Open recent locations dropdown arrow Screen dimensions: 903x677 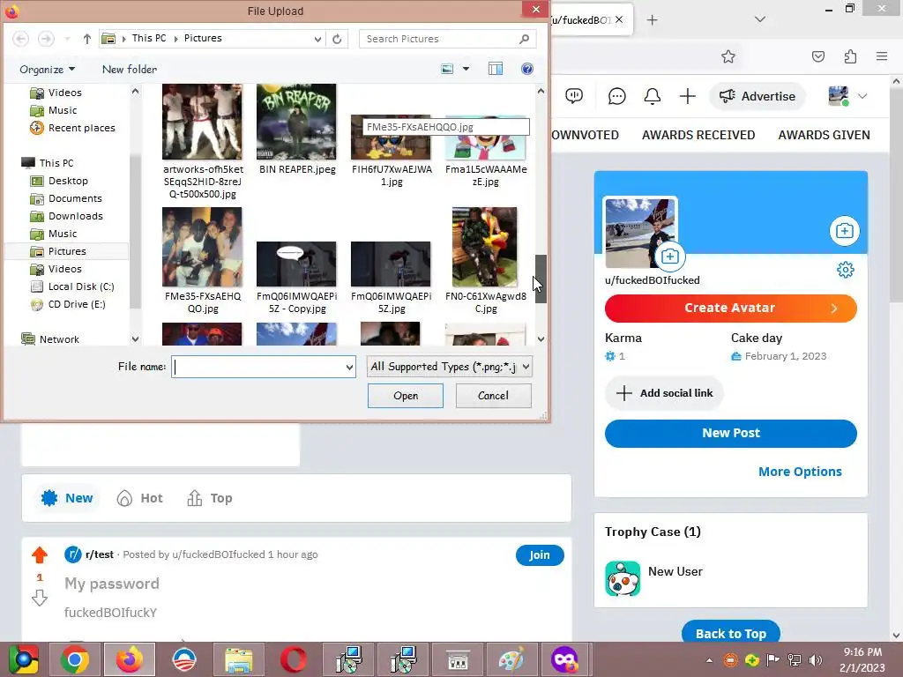pyautogui.click(x=67, y=39)
